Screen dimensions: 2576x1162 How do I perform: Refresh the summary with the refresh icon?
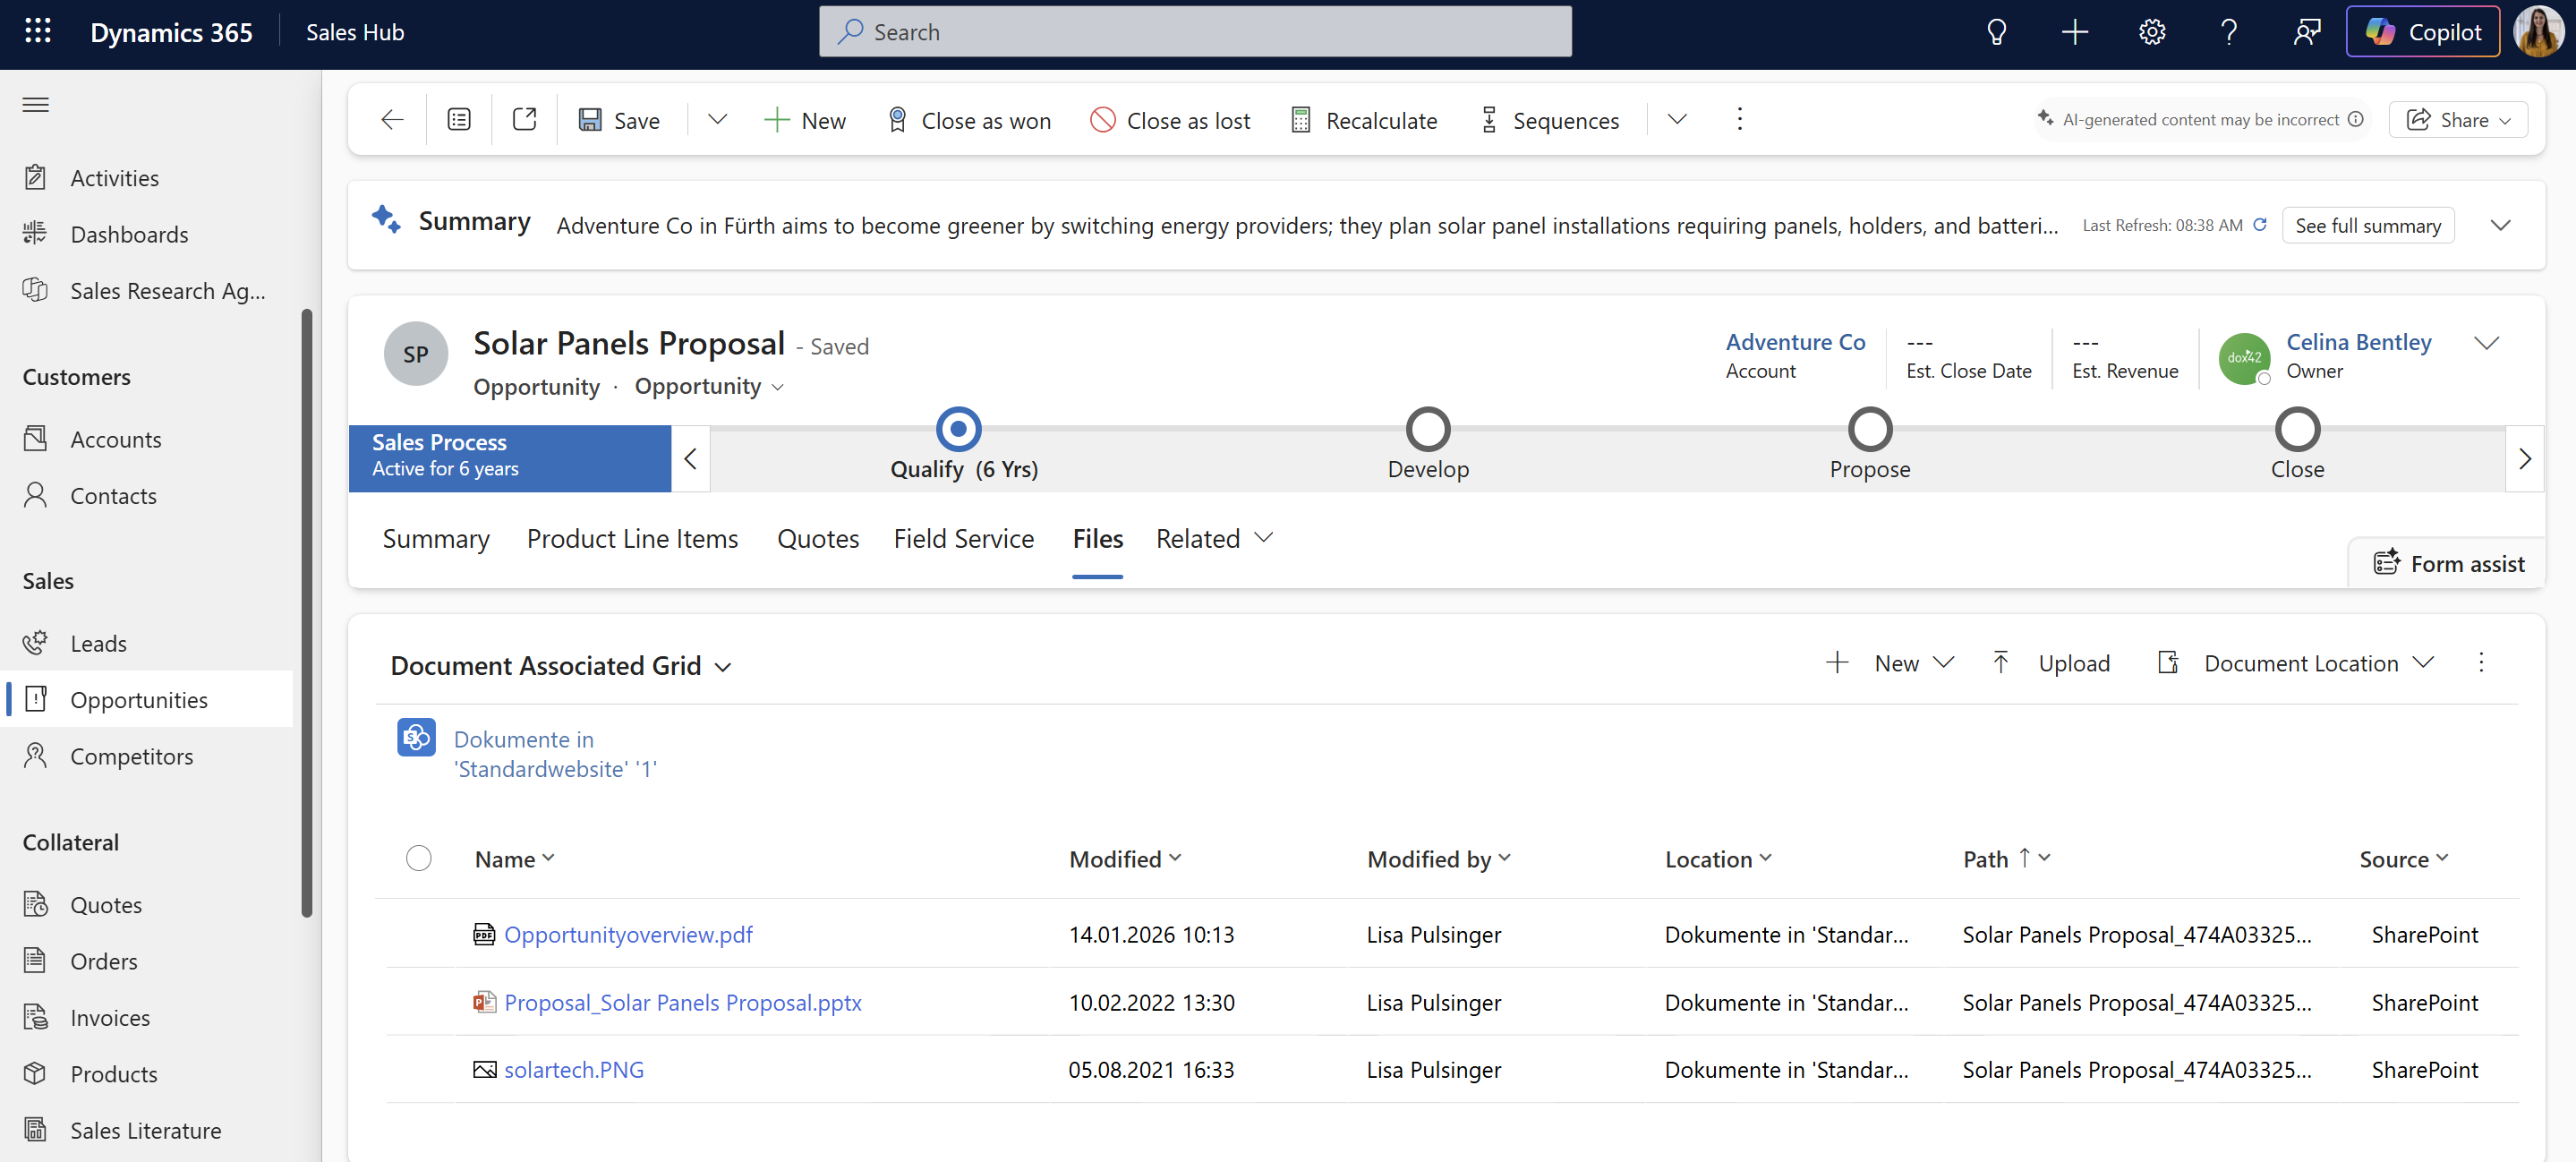[2260, 225]
